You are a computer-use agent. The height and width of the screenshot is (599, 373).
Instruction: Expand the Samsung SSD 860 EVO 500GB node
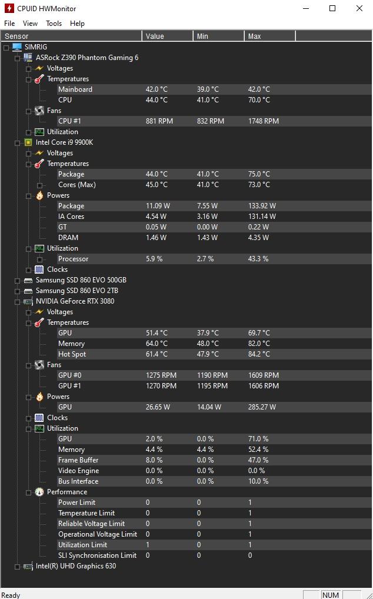18,280
